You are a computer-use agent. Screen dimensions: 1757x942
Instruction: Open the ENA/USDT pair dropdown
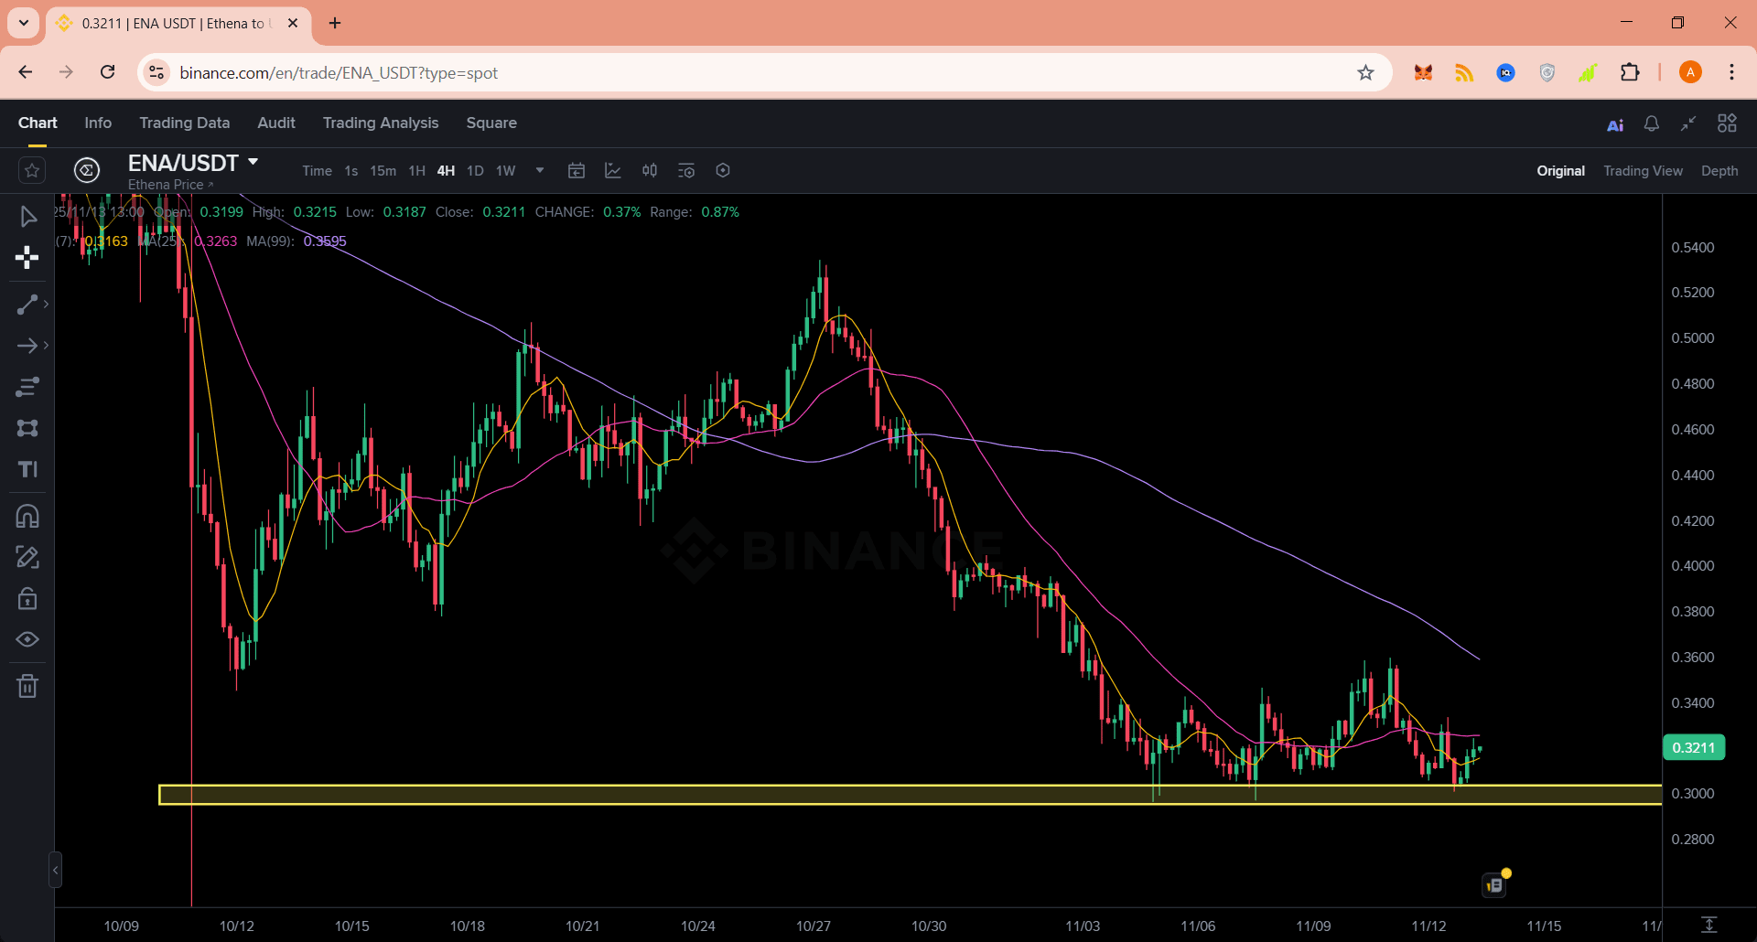(x=253, y=162)
